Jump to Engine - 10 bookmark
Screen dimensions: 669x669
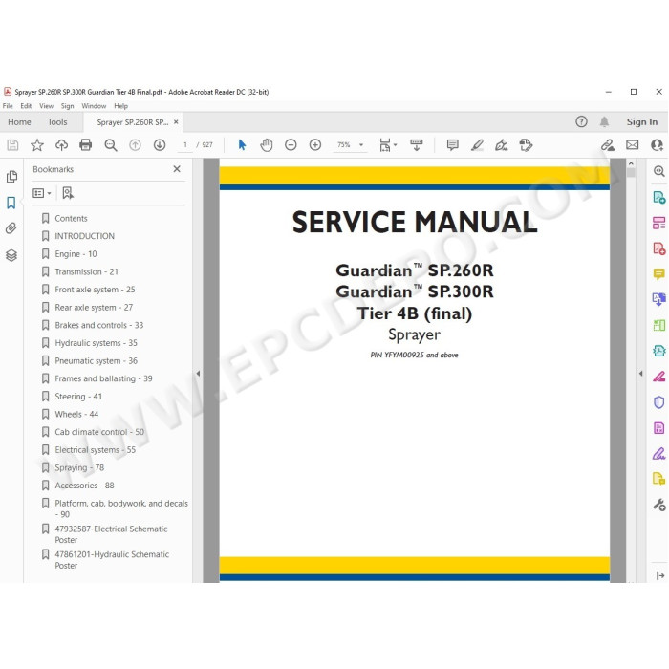[76, 254]
